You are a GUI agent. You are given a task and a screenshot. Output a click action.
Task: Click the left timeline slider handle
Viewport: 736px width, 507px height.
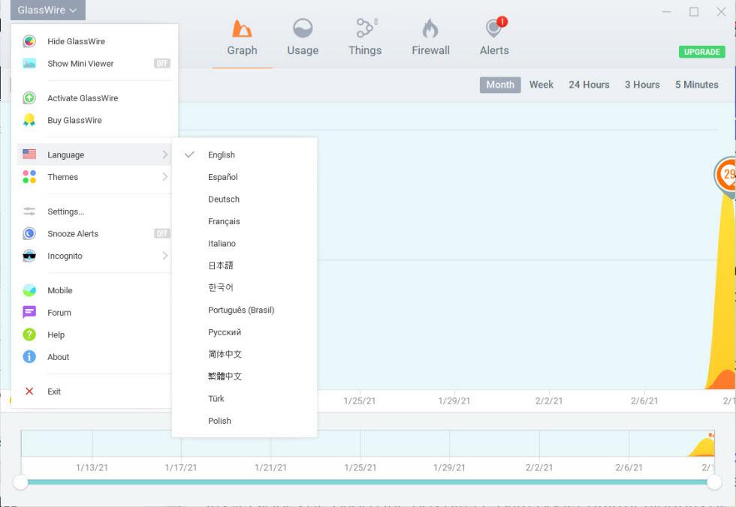(21, 482)
